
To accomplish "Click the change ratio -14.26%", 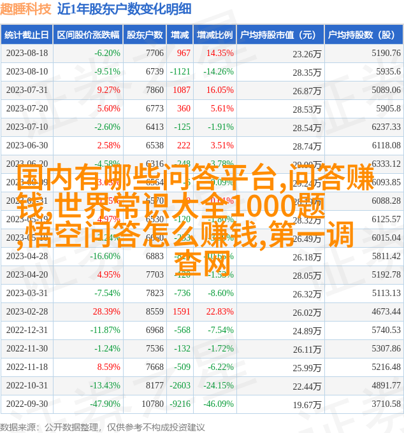I will coord(219,71).
